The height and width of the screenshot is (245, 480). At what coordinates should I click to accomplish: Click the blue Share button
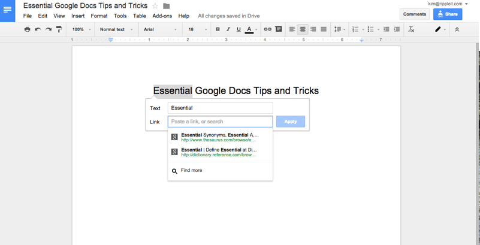(448, 14)
